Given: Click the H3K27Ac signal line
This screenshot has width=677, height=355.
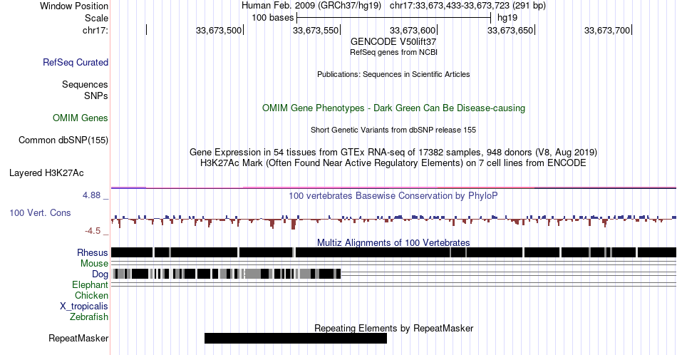Looking at the screenshot, I should [393, 188].
